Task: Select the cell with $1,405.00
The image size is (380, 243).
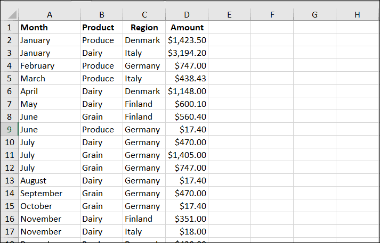Action: [x=187, y=155]
